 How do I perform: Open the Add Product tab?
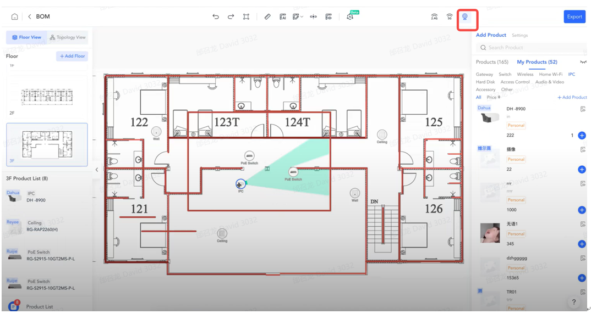[491, 35]
